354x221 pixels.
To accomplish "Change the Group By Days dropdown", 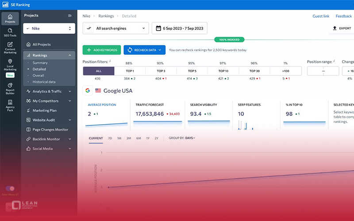I will click(182, 138).
